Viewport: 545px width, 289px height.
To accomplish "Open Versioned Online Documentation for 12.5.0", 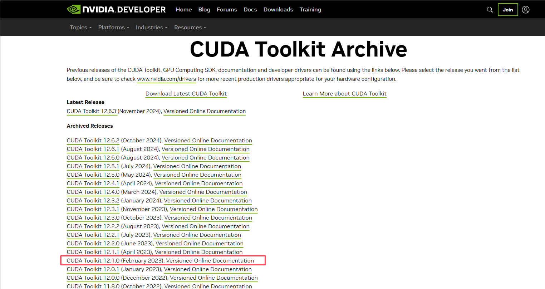I will pos(197,175).
